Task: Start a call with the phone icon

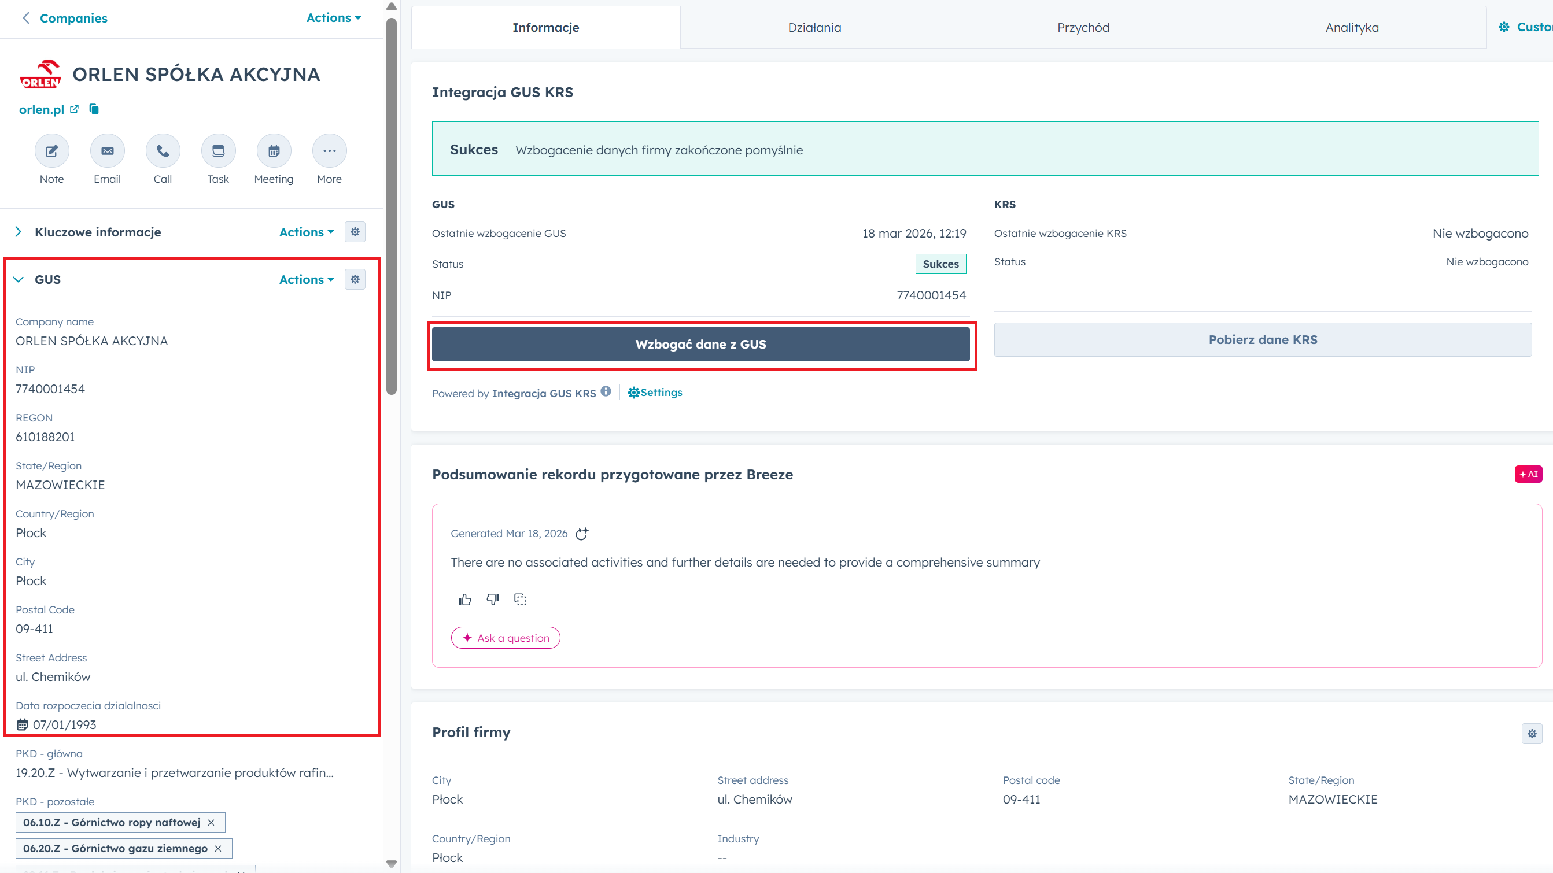Action: [163, 151]
